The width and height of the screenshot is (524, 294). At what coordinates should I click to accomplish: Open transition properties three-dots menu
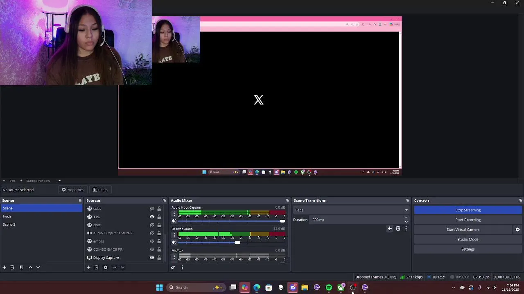pyautogui.click(x=406, y=229)
